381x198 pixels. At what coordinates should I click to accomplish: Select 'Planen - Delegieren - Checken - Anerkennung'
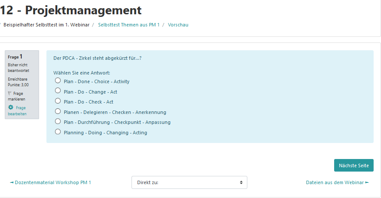tap(58, 111)
